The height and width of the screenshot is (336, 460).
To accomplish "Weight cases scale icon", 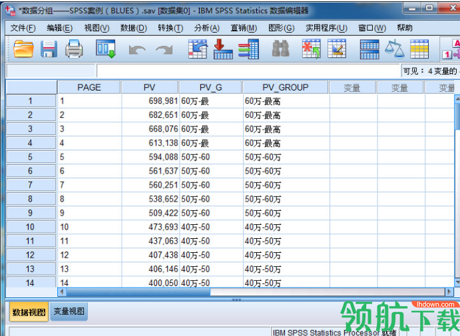I will (394, 49).
